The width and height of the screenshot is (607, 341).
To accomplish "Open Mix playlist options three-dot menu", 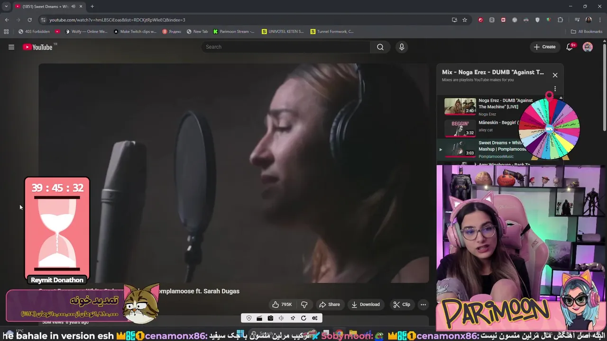I will pos(555,89).
